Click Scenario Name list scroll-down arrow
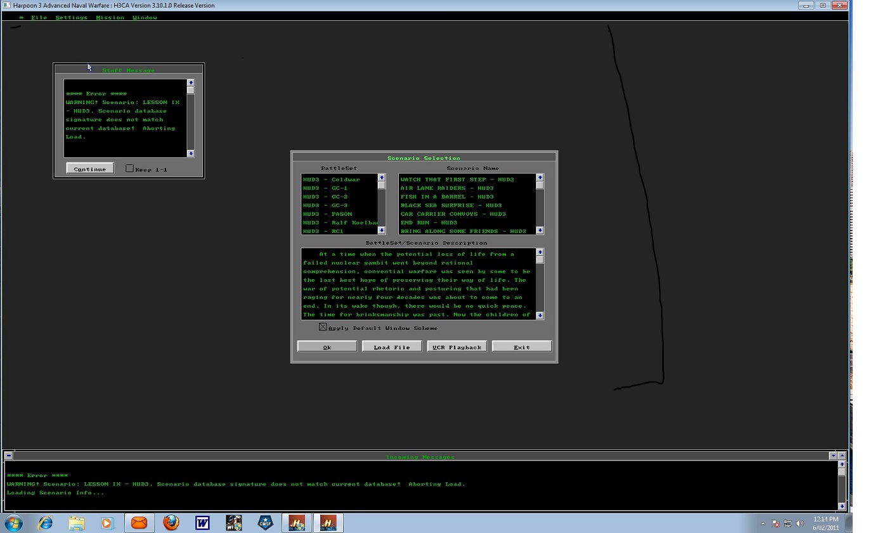Image resolution: width=877 pixels, height=533 pixels. point(540,230)
